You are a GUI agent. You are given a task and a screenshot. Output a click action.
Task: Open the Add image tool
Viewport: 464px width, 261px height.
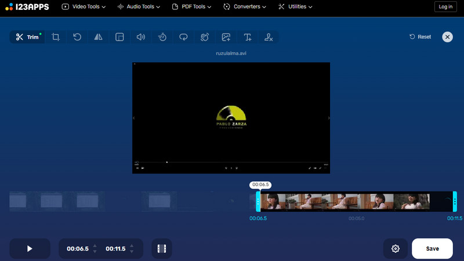pyautogui.click(x=226, y=37)
